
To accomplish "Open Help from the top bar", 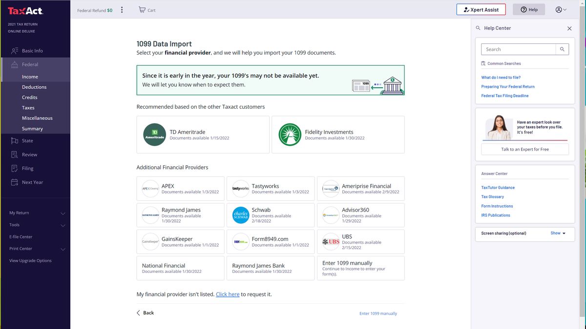I will [528, 9].
